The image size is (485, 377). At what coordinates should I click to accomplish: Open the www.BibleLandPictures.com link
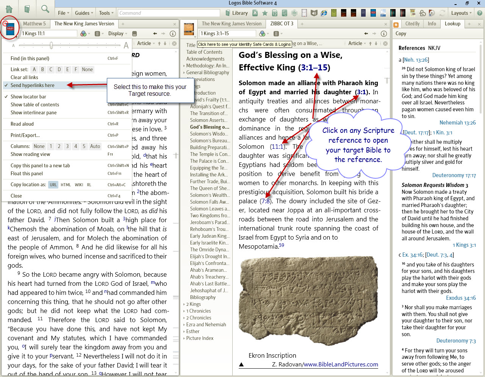click(341, 365)
